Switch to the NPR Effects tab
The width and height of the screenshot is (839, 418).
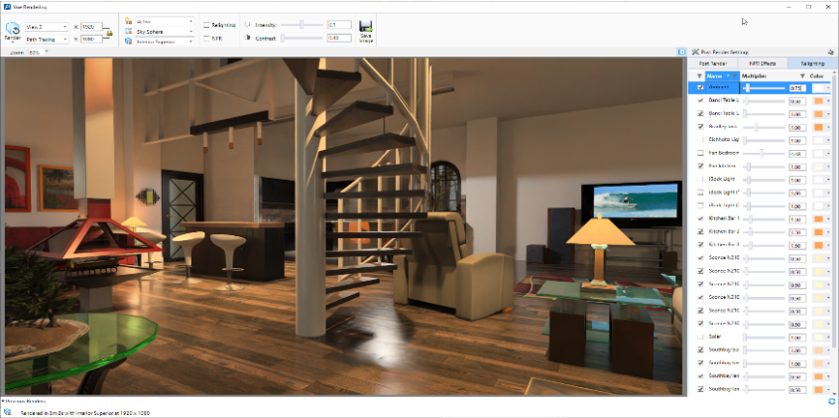click(x=762, y=63)
